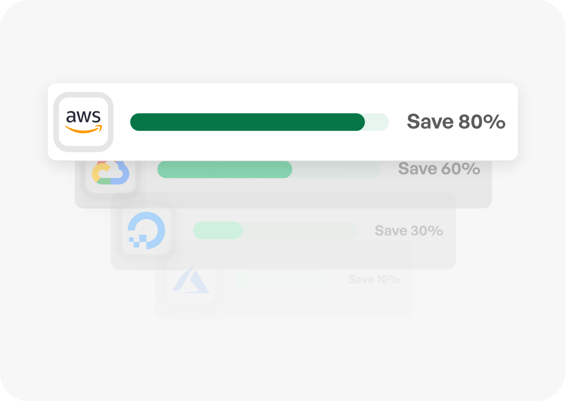Select the "Save 30%" text
565x401 pixels.
408,231
